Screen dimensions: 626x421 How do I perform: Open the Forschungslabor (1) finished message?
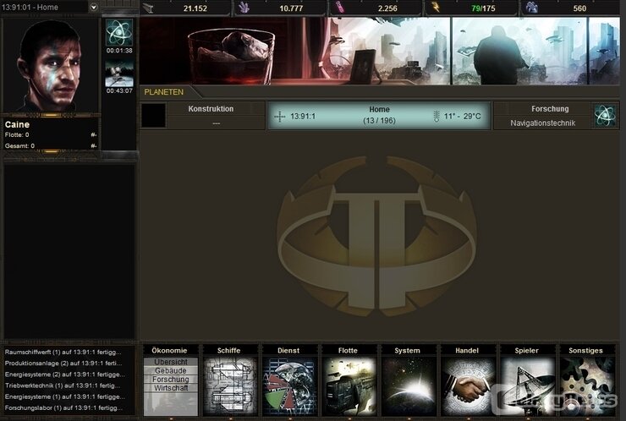pos(63,407)
